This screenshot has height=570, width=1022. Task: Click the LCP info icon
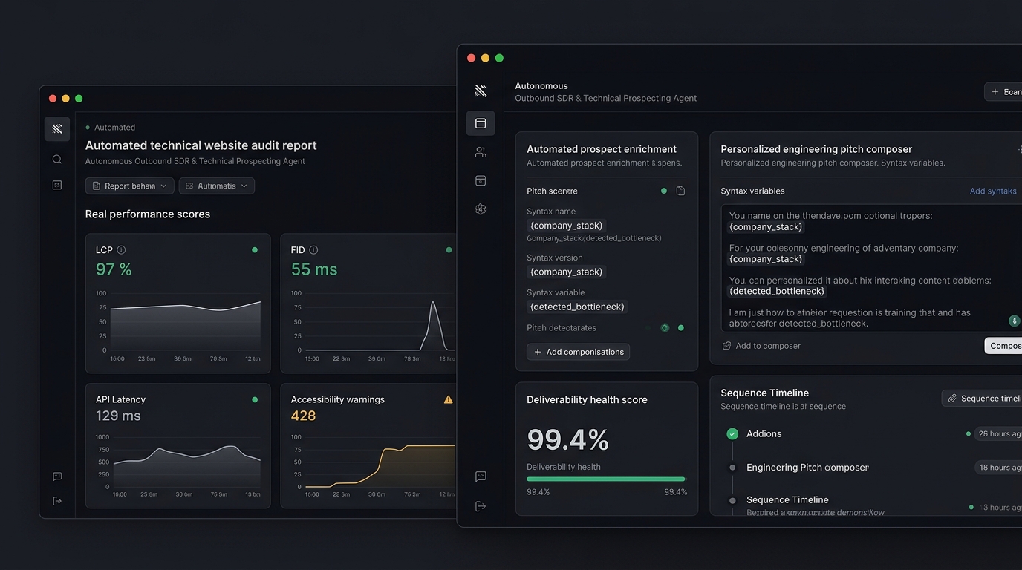pyautogui.click(x=121, y=250)
